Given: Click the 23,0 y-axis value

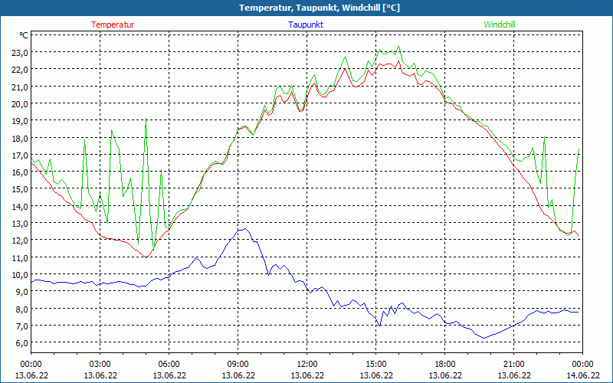Looking at the screenshot, I should click(x=20, y=52).
